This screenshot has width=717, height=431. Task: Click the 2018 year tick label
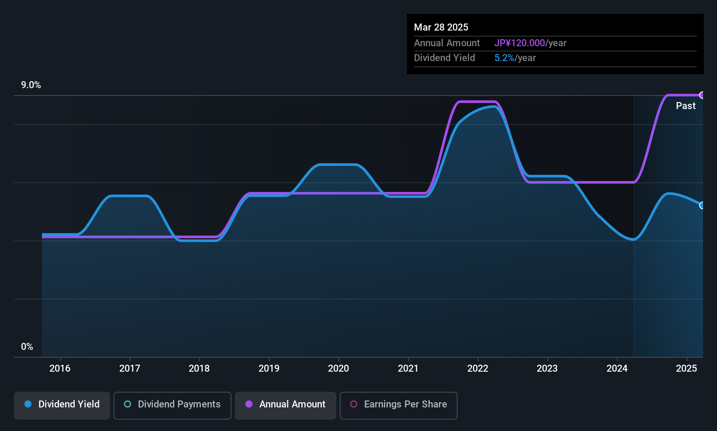pyautogui.click(x=199, y=369)
